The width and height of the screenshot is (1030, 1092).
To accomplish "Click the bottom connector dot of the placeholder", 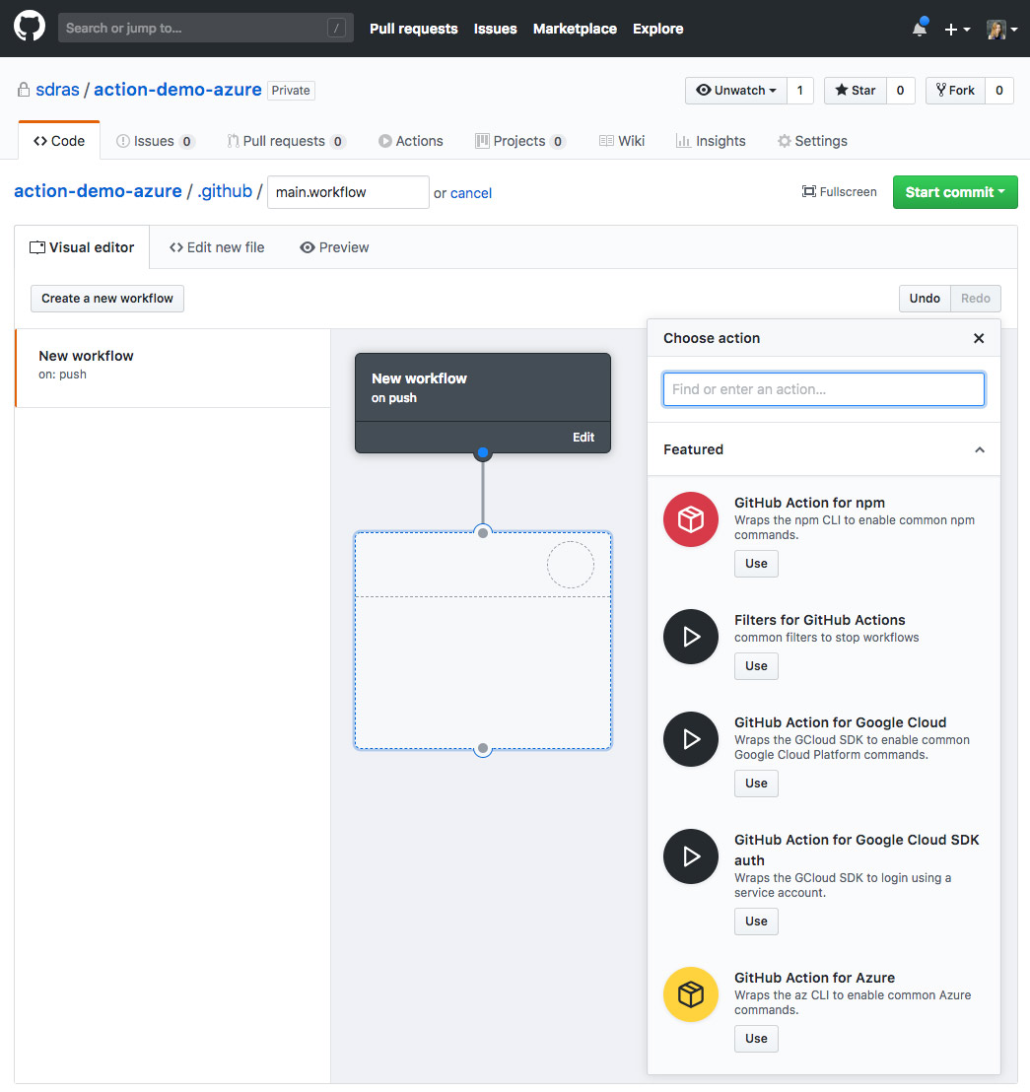I will pos(483,749).
